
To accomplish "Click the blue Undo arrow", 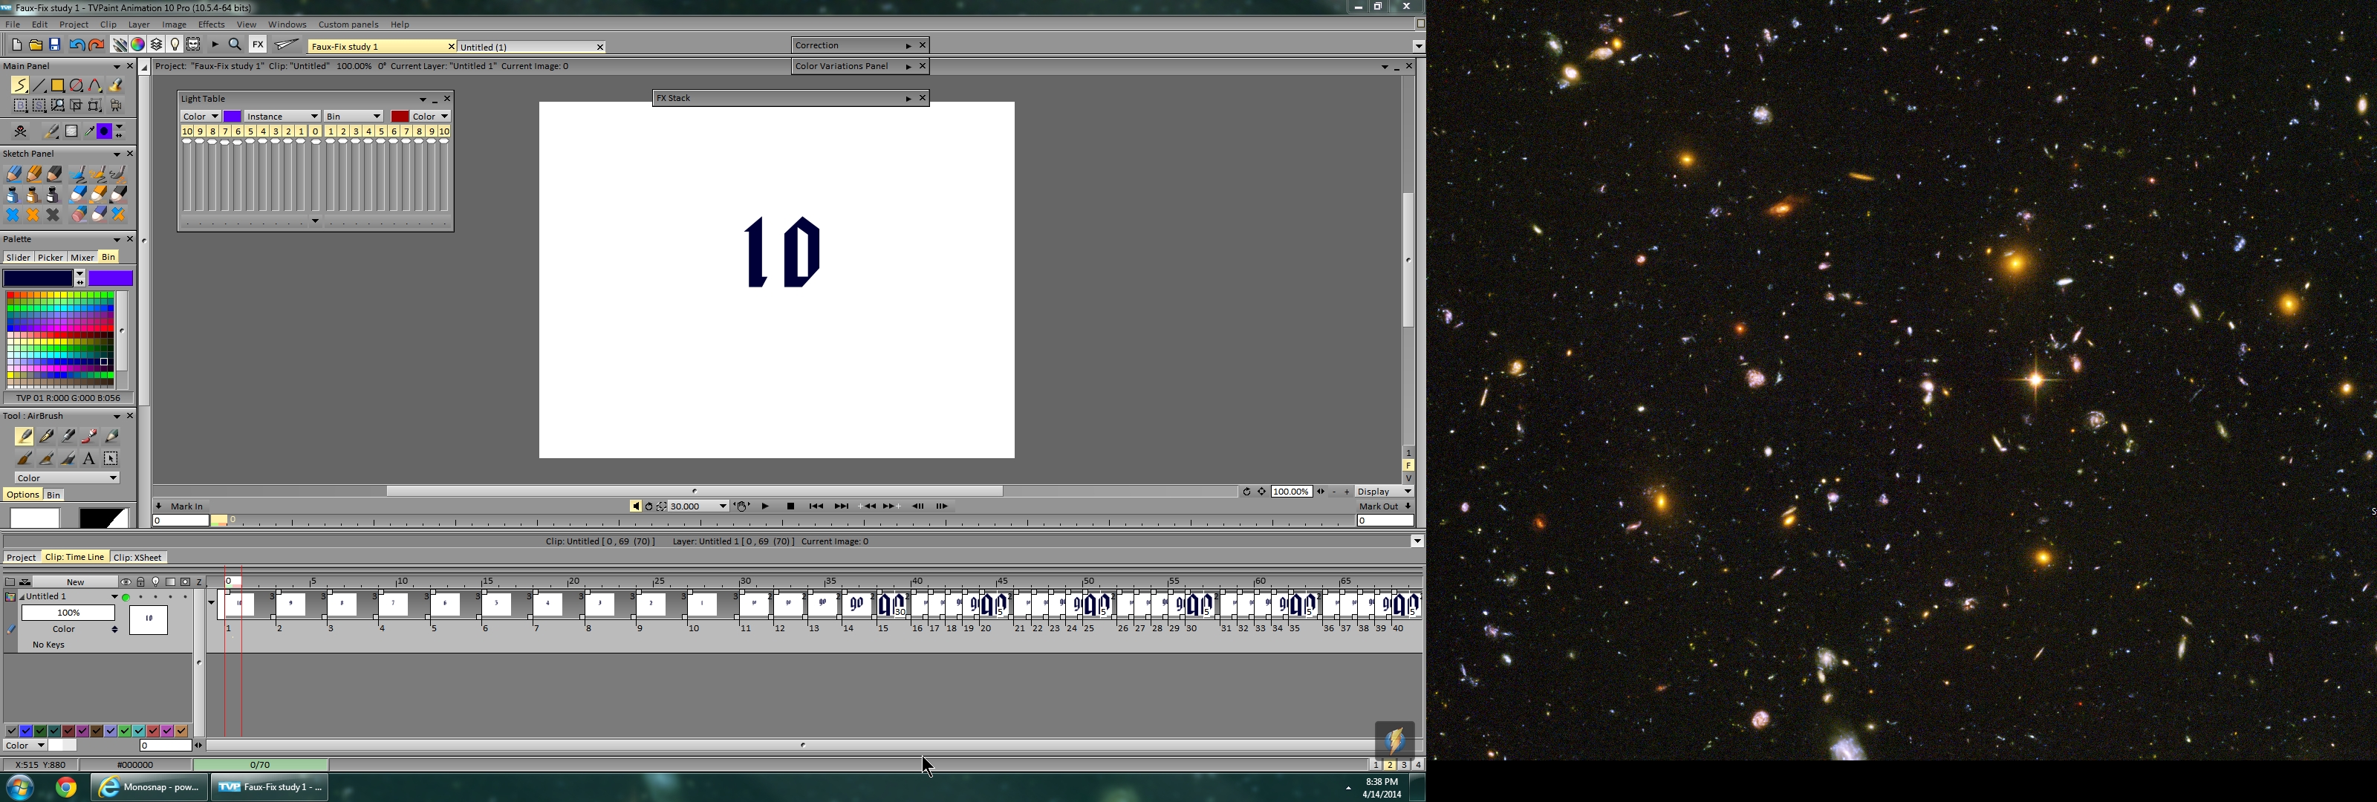I will 77,45.
